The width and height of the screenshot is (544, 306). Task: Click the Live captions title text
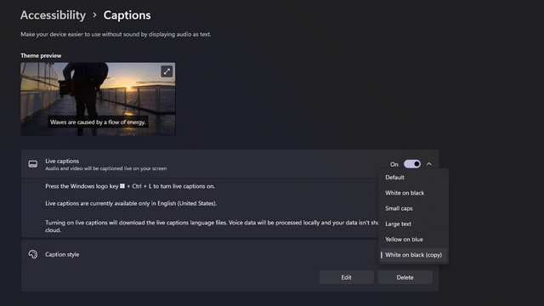pos(62,161)
